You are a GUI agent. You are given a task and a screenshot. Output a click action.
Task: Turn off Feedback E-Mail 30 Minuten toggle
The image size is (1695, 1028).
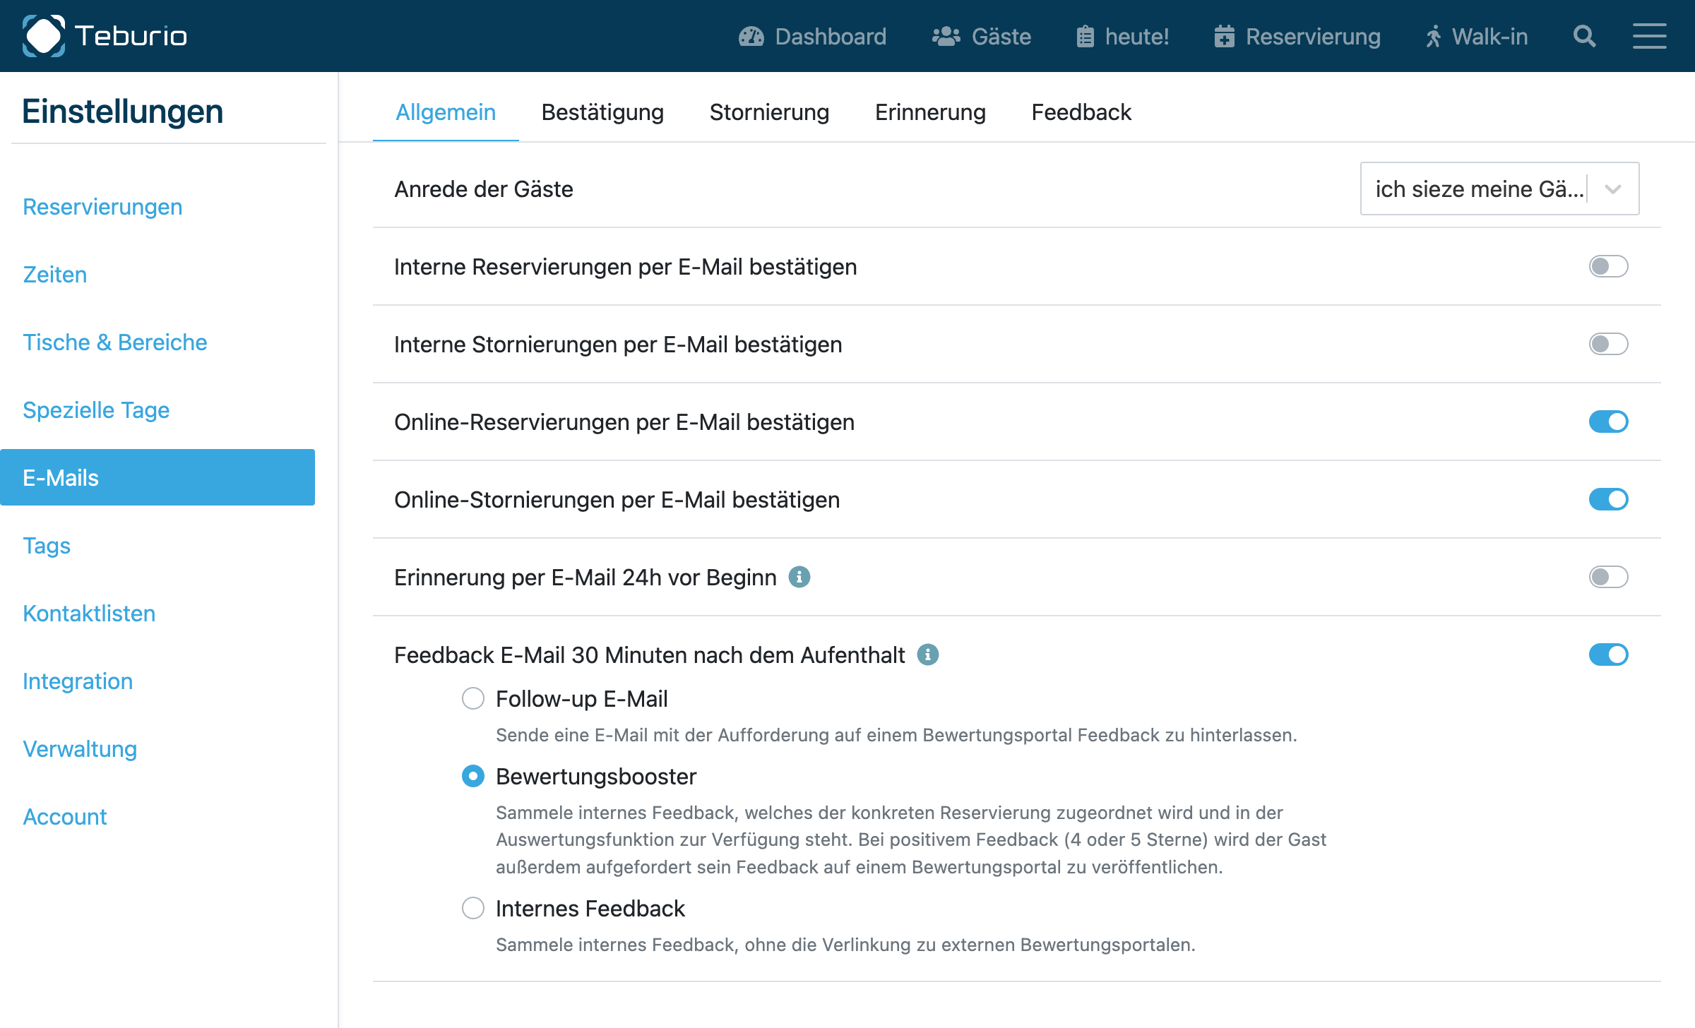click(1610, 655)
